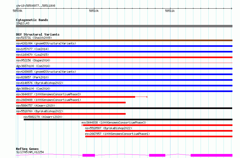Screen dimensions: 240x158
Task: Click dgv3688n100 (Coe2014) label
Action: tap(33, 89)
